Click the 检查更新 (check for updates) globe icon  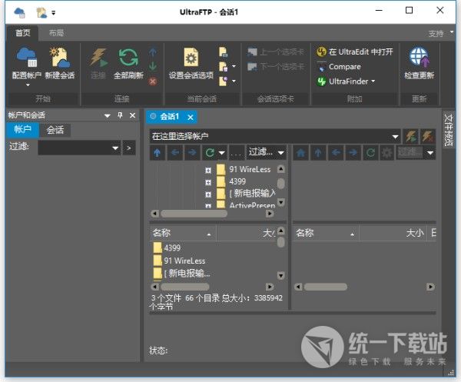pos(419,59)
